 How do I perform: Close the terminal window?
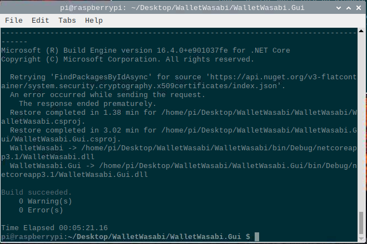tap(359, 8)
